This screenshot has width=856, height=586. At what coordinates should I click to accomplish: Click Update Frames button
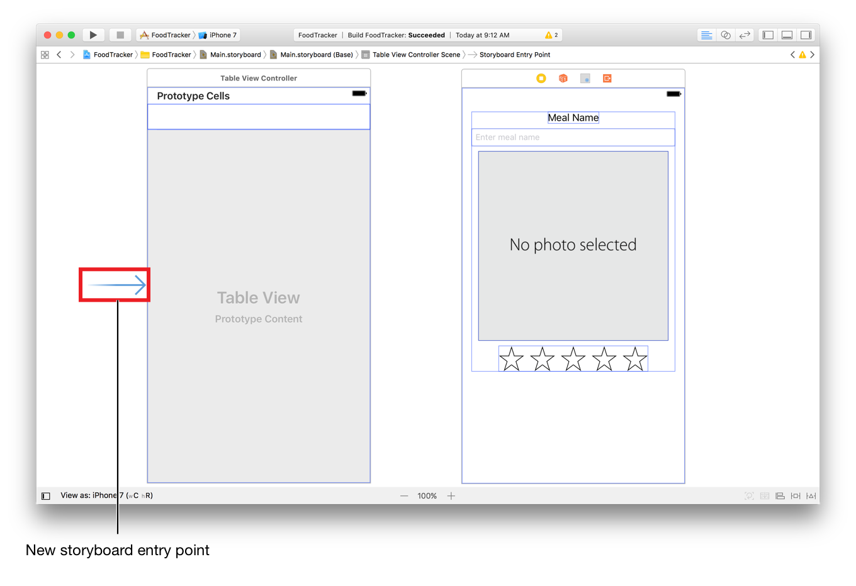(749, 496)
